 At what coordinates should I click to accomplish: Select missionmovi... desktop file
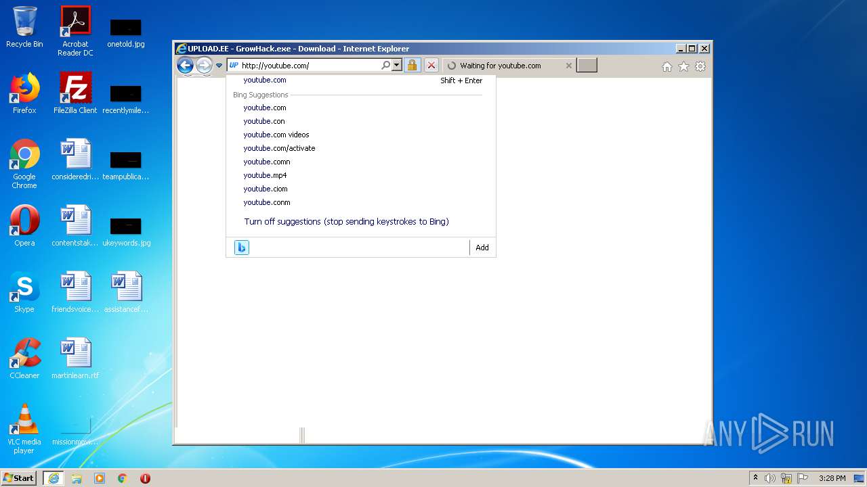point(75,430)
